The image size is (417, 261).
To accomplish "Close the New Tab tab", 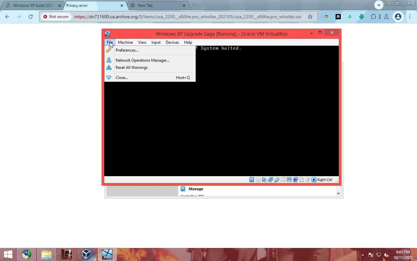I will pyautogui.click(x=184, y=6).
